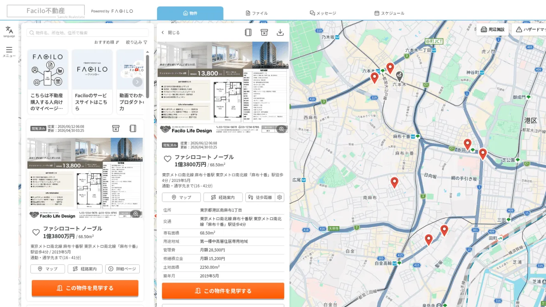Viewport: 546px width, 307px height.
Task: Switch to the ファイル tab
Action: click(x=257, y=13)
